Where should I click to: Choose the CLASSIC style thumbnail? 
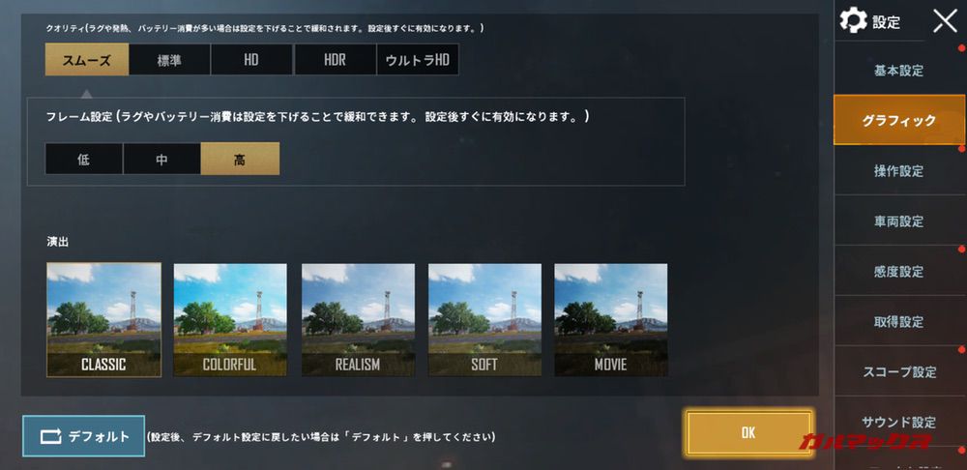coord(103,319)
